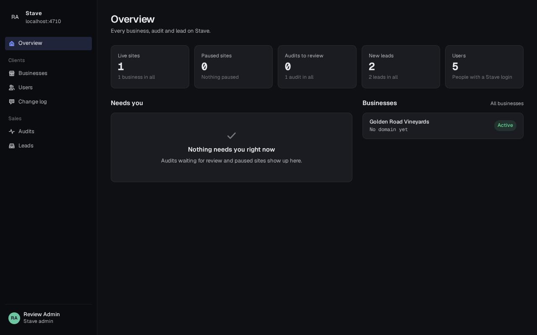Click the Leads inbox icon
Viewport: 537px width, 335px height.
pos(12,146)
